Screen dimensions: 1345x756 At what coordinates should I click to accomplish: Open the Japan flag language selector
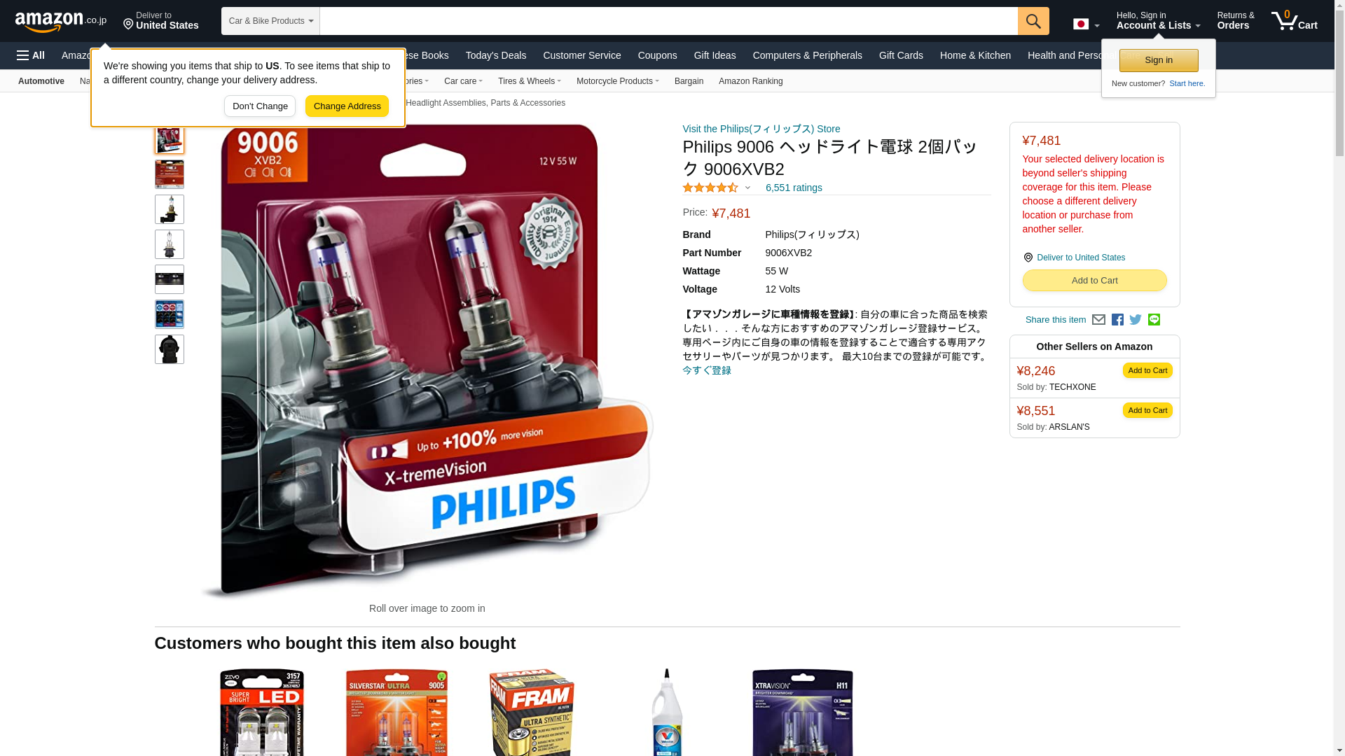pos(1086,24)
